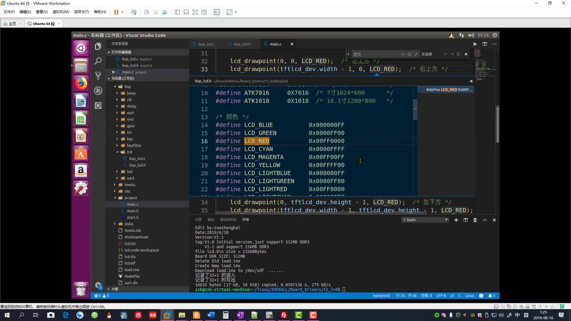Toggle find in selection option
The image size is (571, 321).
pos(458,54)
